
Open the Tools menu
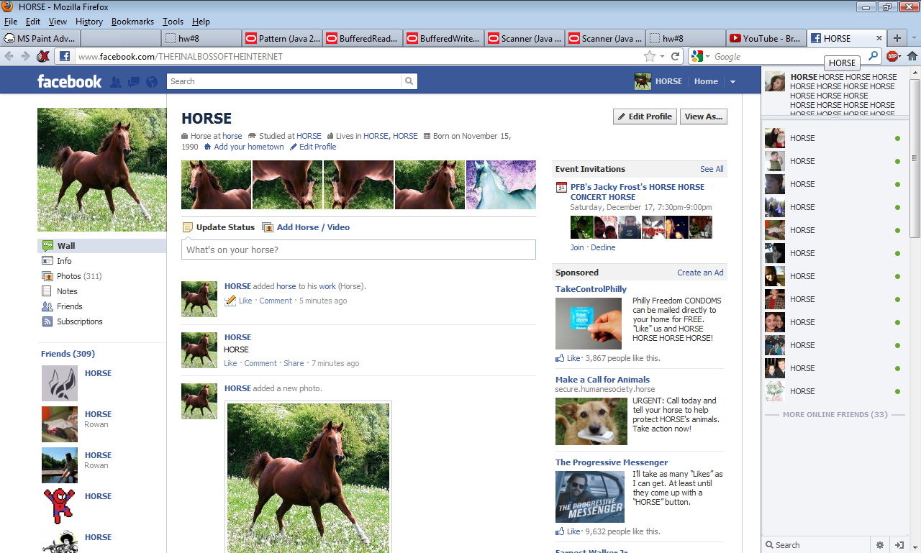[x=173, y=22]
